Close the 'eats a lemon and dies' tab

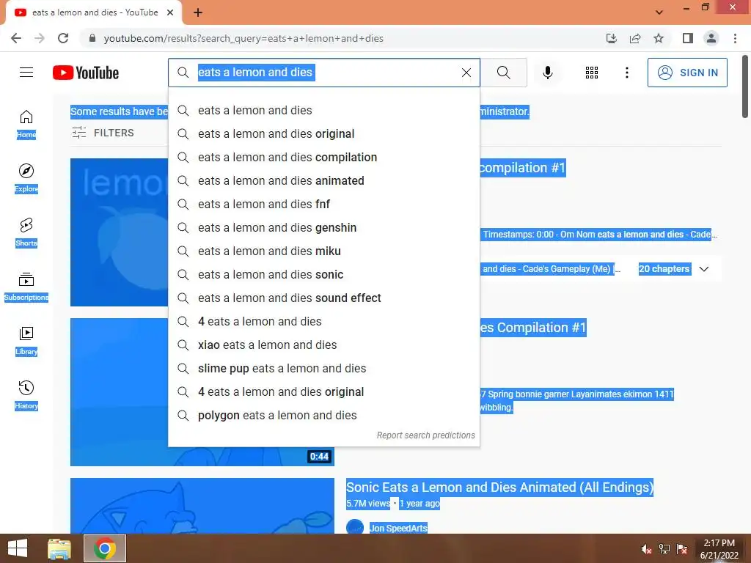click(x=170, y=12)
